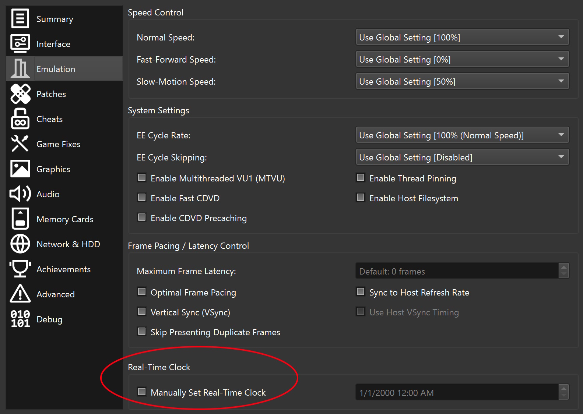The image size is (583, 414).
Task: Open the Cheats page label
Action: tap(49, 119)
